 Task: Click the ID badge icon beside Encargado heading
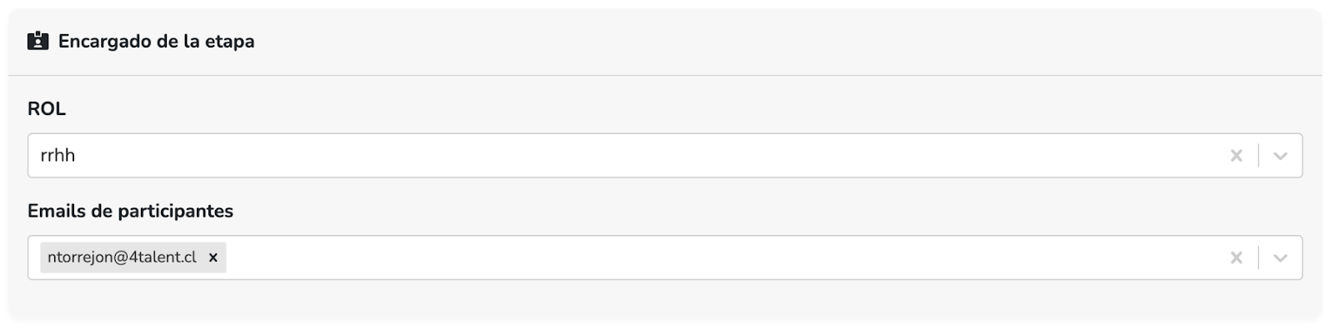[x=38, y=41]
